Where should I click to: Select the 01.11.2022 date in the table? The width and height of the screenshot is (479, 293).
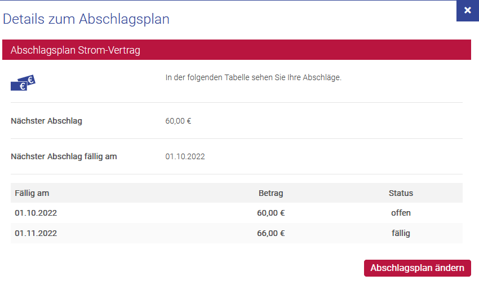(x=36, y=233)
